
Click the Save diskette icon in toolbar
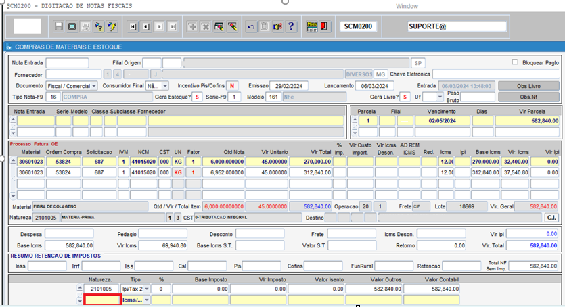click(x=59, y=26)
